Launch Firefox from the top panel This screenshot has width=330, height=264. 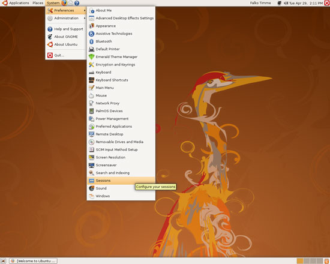64,3
